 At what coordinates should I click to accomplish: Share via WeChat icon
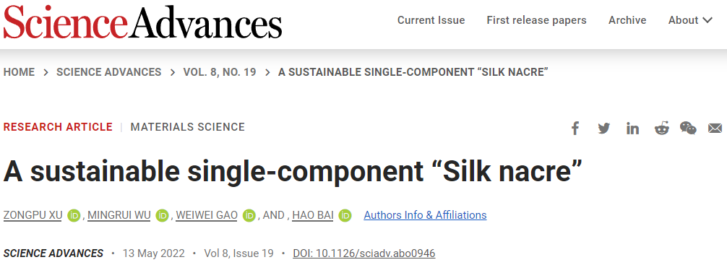688,128
